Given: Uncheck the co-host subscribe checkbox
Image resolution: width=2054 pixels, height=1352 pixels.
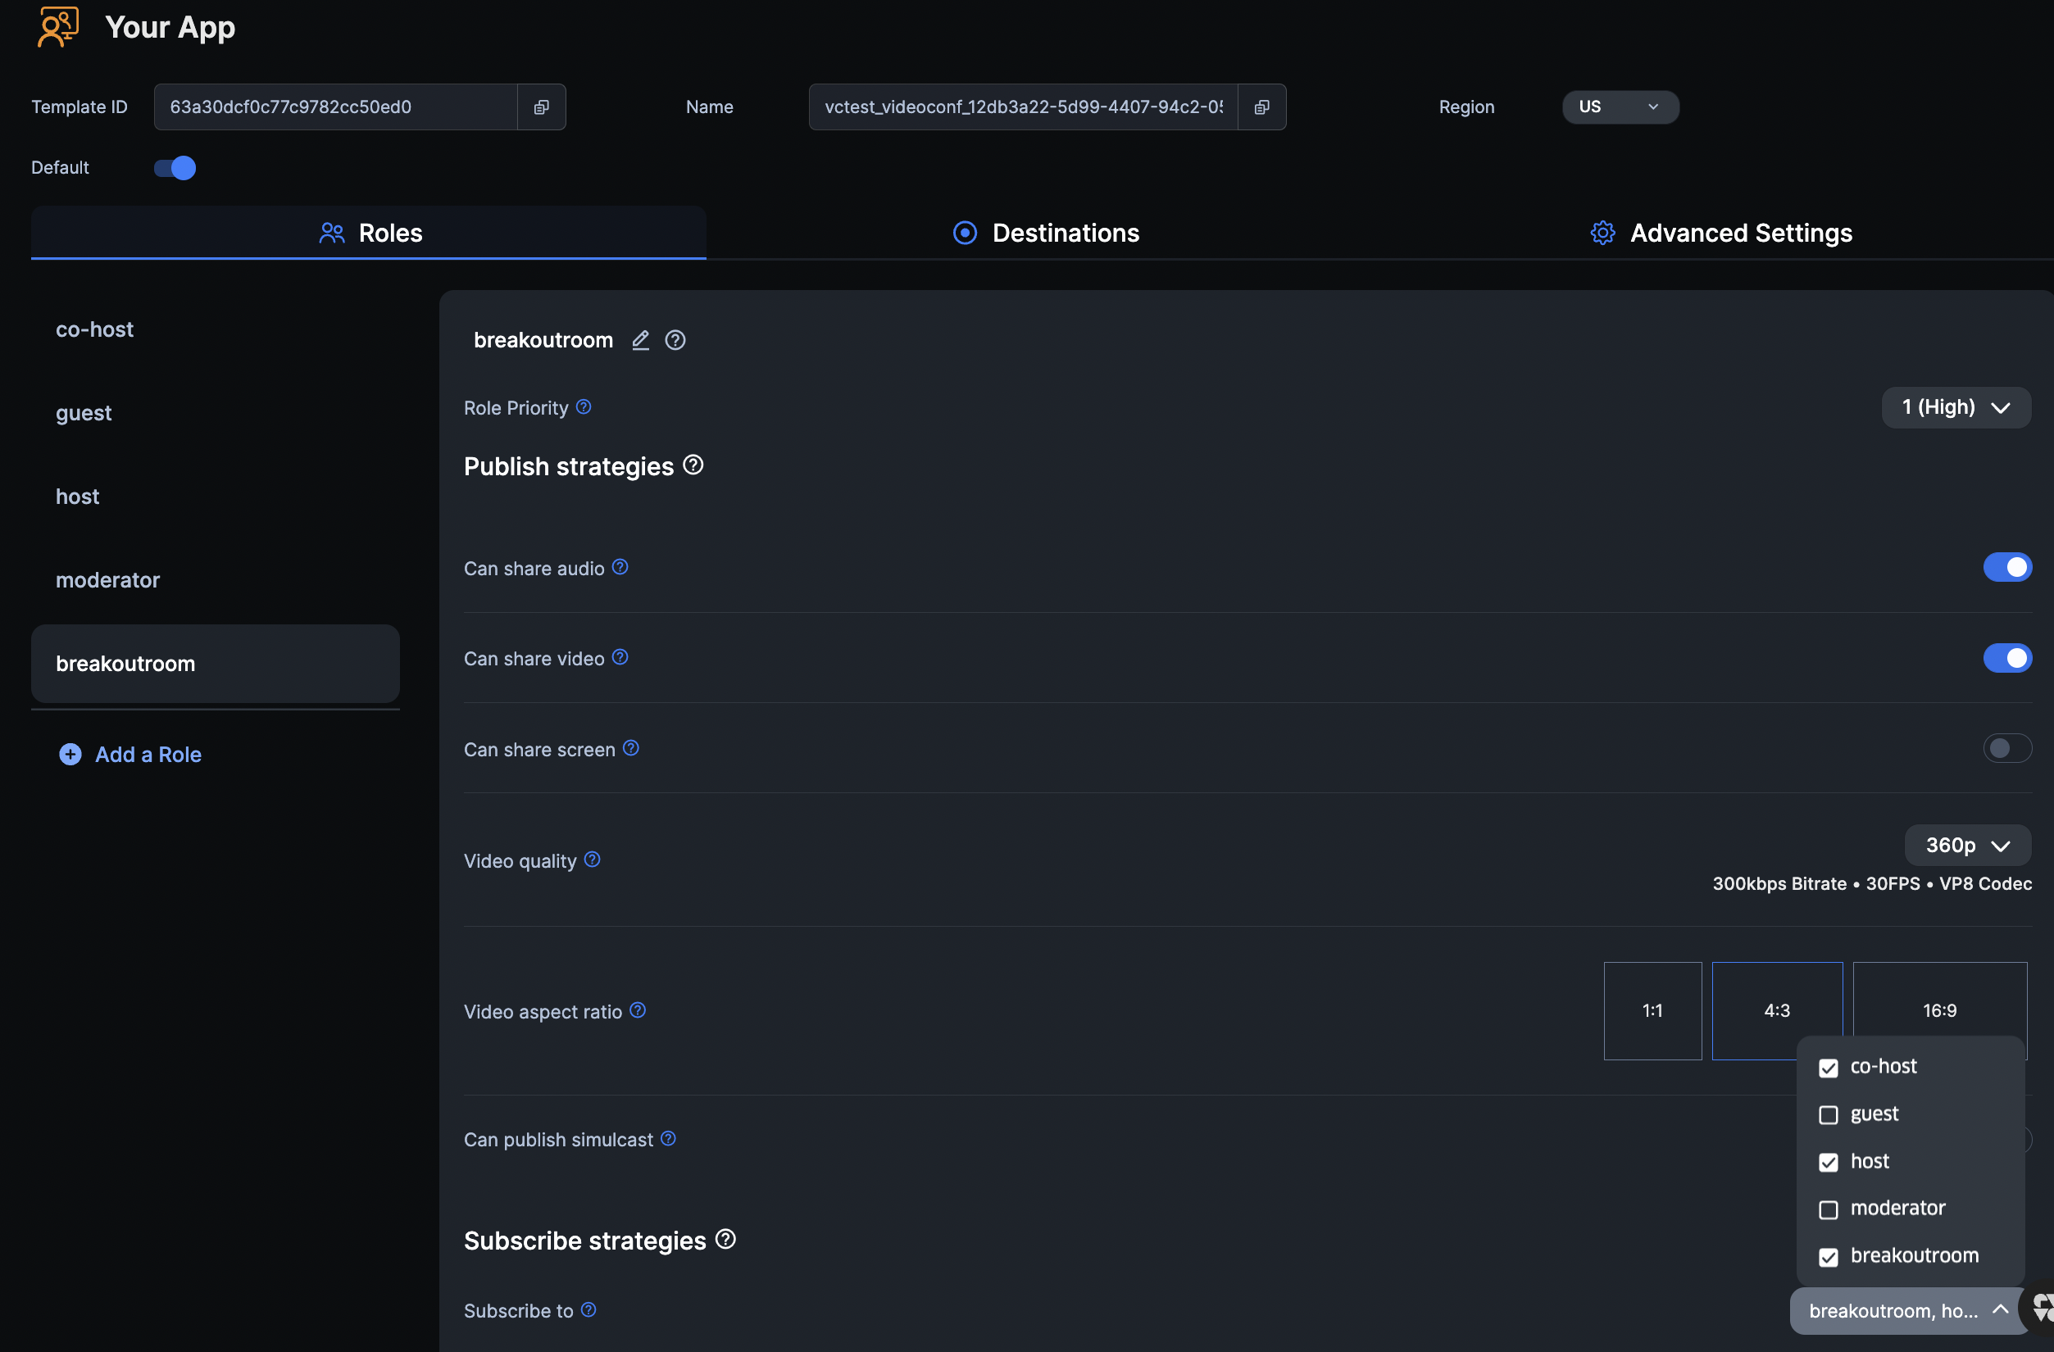Looking at the screenshot, I should (x=1828, y=1068).
